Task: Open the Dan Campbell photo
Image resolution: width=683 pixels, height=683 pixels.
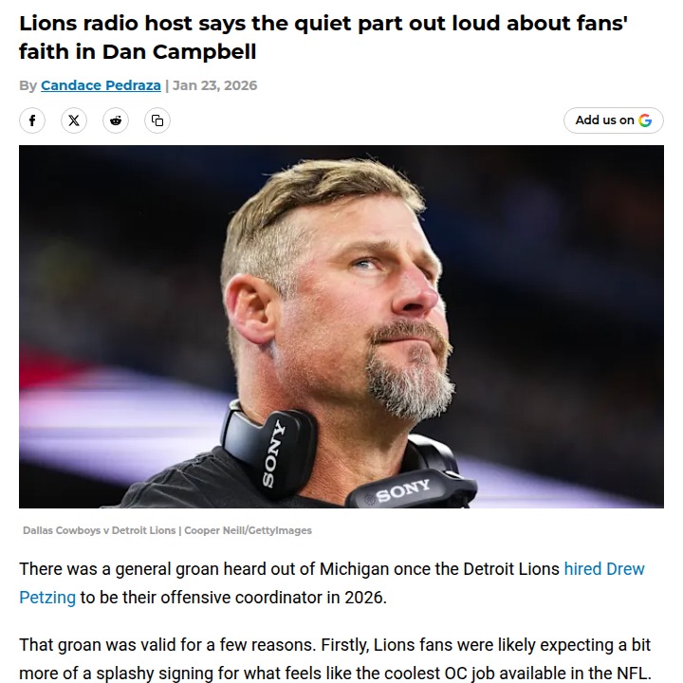Action: 341,326
